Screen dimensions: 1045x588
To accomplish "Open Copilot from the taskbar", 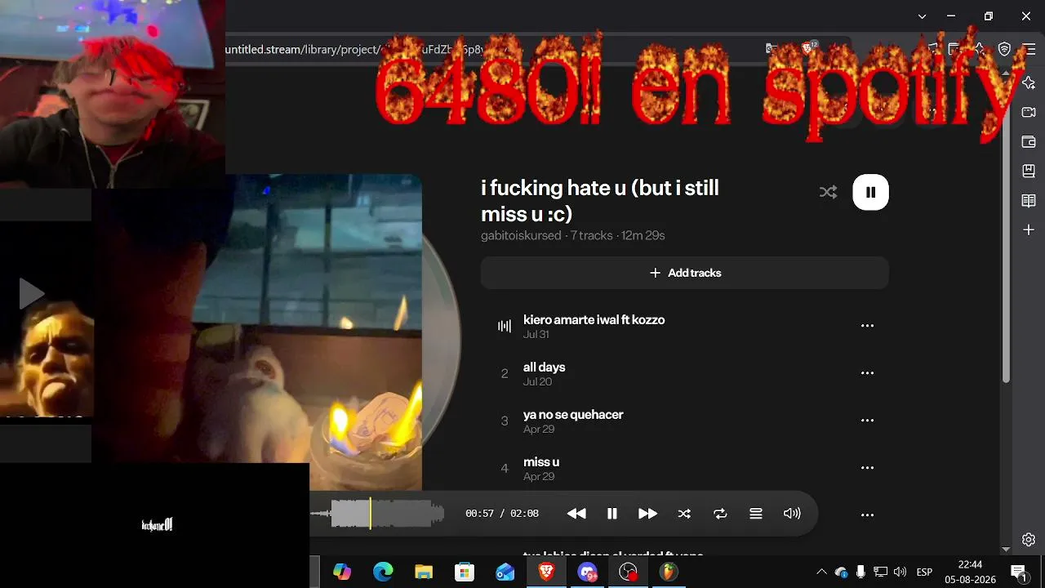I will click(x=342, y=572).
